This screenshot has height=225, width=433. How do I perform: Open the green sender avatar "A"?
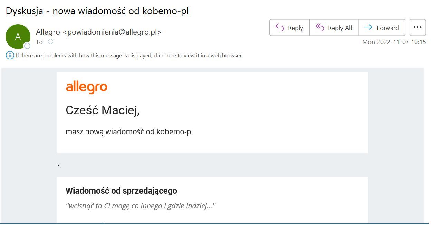pos(18,37)
